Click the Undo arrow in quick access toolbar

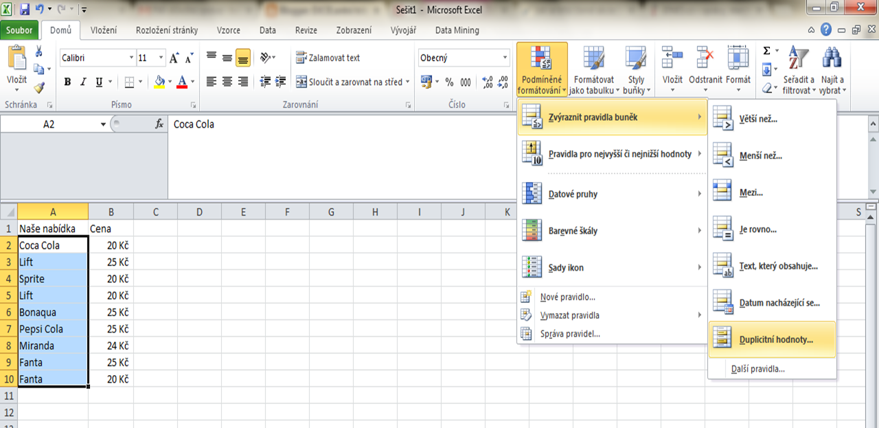tap(40, 10)
